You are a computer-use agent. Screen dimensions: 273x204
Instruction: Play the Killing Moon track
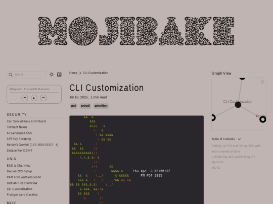34,98
